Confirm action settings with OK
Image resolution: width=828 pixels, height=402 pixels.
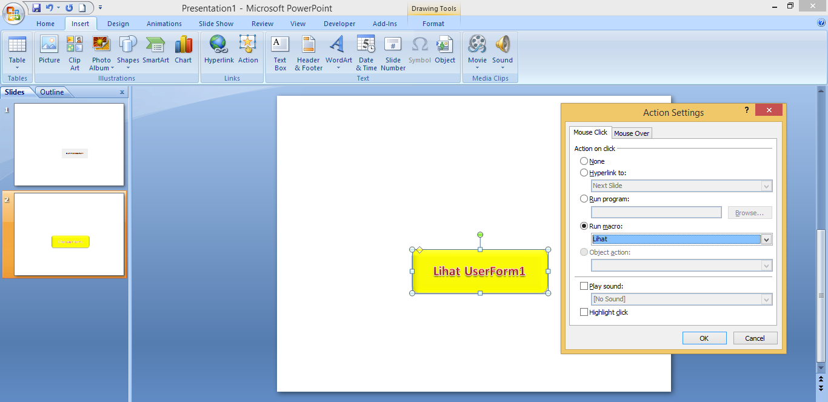[704, 338]
